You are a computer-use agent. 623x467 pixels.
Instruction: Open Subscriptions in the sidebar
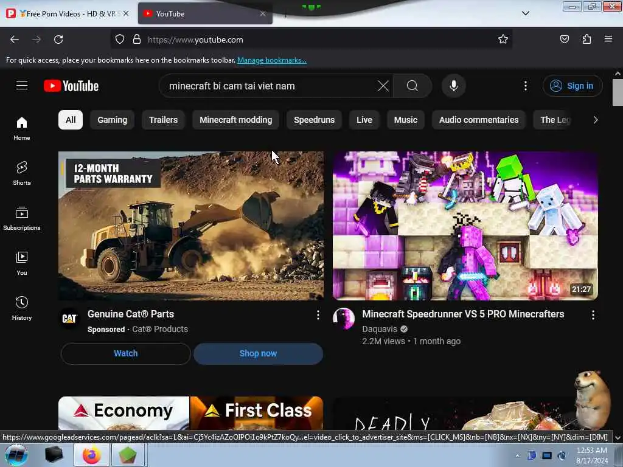pyautogui.click(x=22, y=218)
